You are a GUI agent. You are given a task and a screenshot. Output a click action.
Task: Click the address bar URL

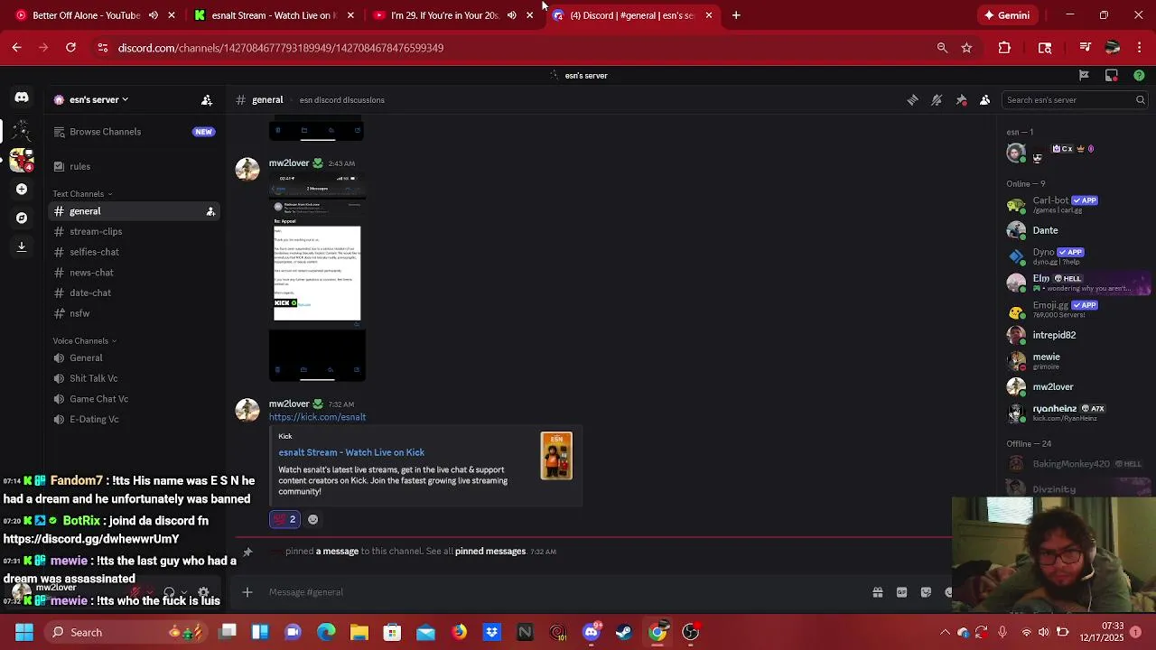tap(280, 48)
